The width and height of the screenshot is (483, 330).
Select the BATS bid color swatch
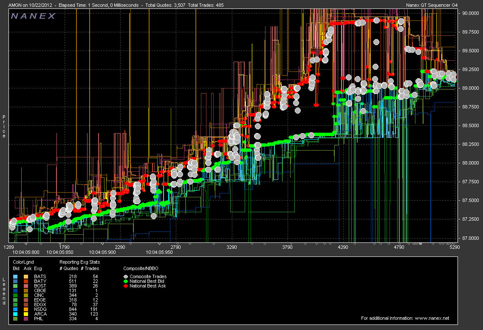(16, 277)
